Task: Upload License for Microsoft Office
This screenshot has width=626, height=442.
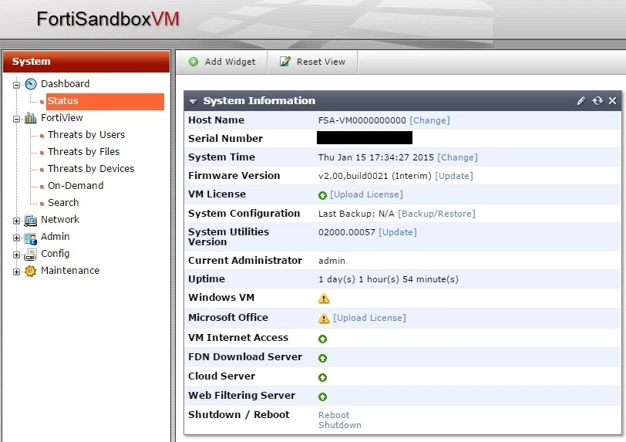Action: [370, 318]
